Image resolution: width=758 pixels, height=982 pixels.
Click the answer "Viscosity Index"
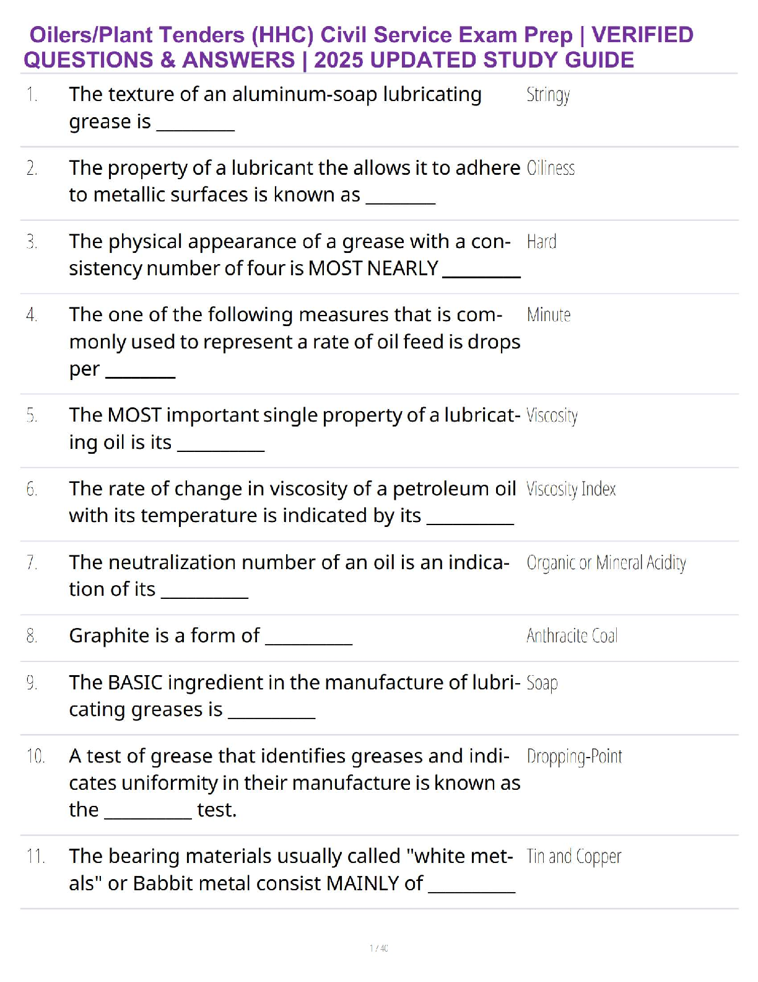571,489
